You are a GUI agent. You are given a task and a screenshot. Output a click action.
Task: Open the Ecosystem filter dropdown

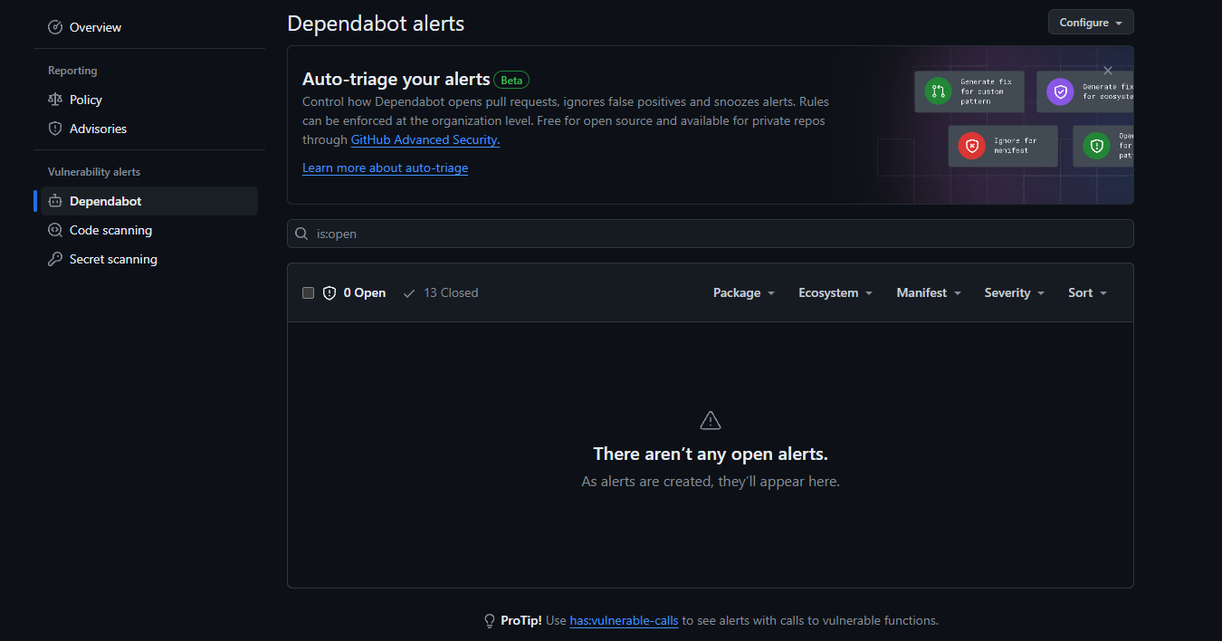[835, 292]
